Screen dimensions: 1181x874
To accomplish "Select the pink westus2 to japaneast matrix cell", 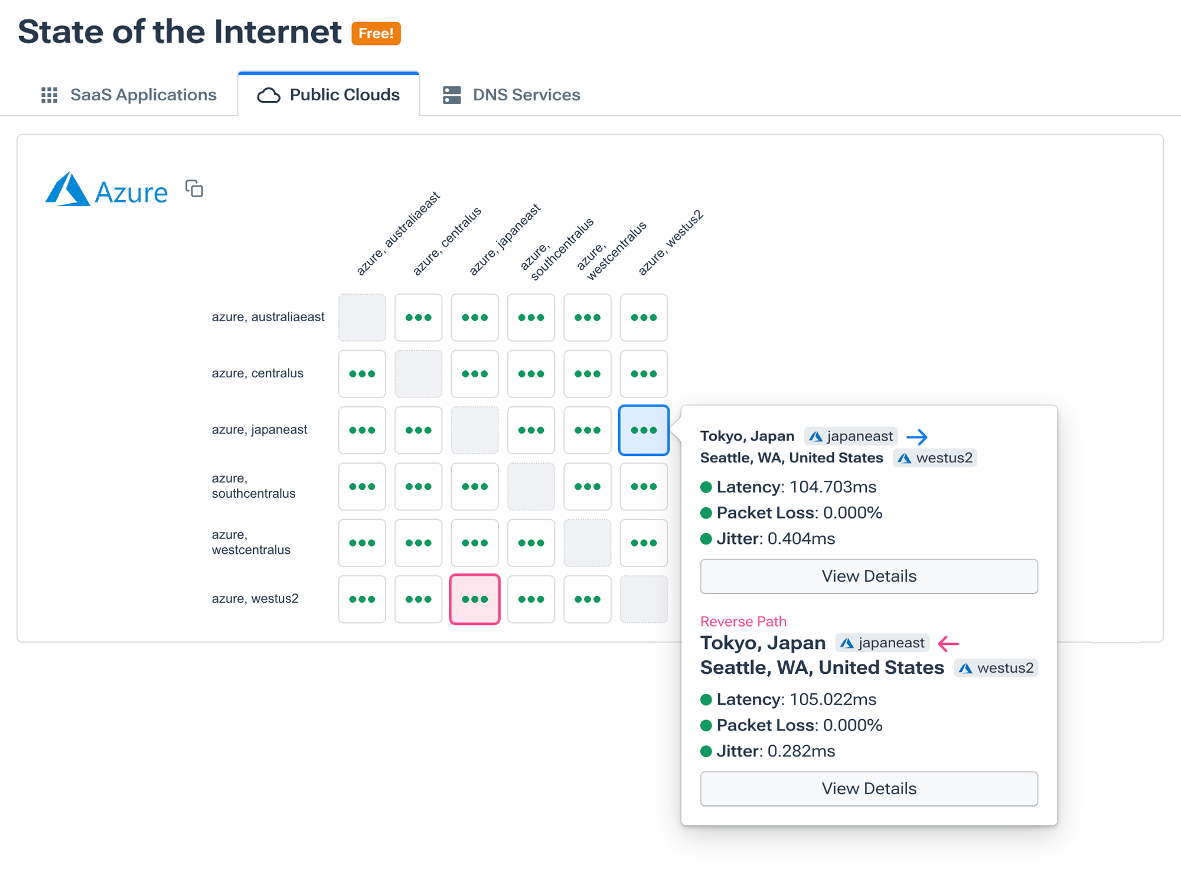I will pyautogui.click(x=475, y=599).
